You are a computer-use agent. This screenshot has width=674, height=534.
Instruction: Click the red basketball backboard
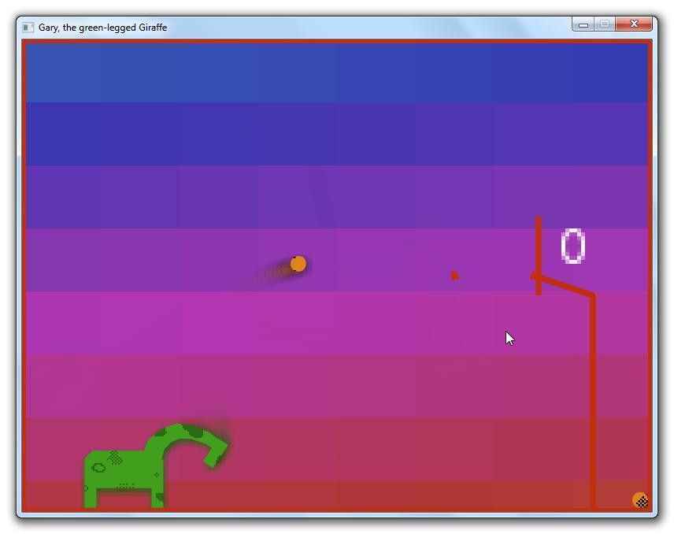[x=538, y=256]
